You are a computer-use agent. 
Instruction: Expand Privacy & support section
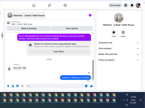coord(119,60)
